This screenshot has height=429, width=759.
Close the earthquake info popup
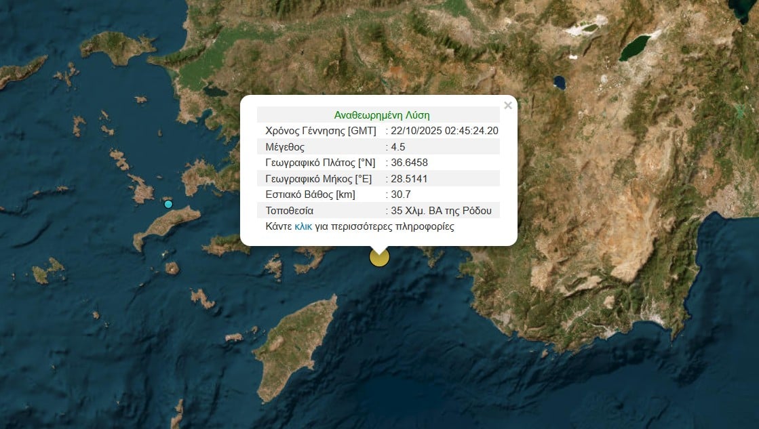507,105
